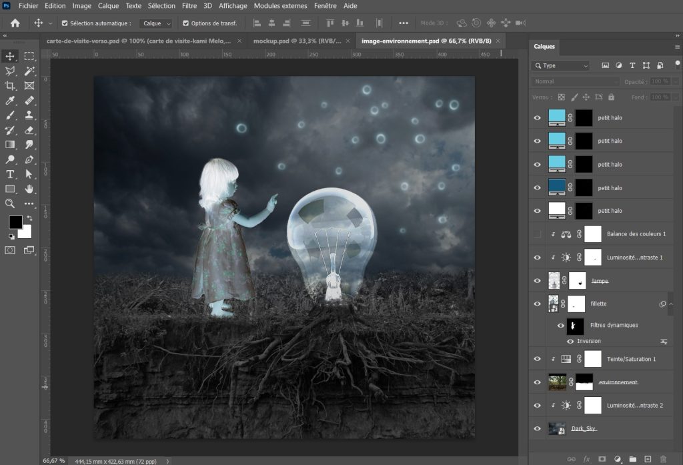Select the Hand tool
The height and width of the screenshot is (465, 683).
29,189
